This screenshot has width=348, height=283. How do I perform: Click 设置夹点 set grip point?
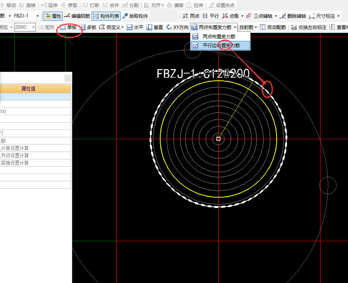pyautogui.click(x=221, y=5)
